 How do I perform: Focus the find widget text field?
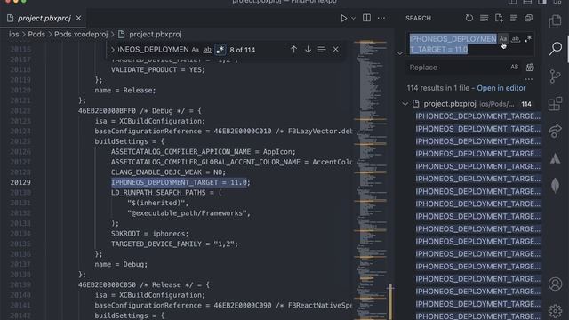pos(153,50)
